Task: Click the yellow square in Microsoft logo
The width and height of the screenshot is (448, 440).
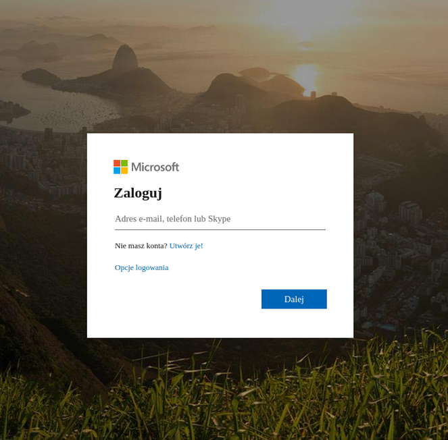Action: point(124,171)
